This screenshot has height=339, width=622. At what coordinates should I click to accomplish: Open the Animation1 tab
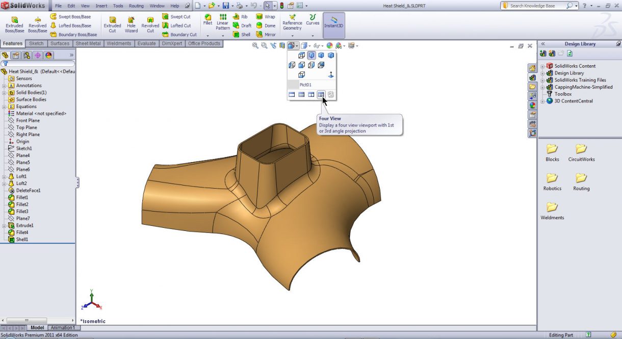(x=63, y=328)
